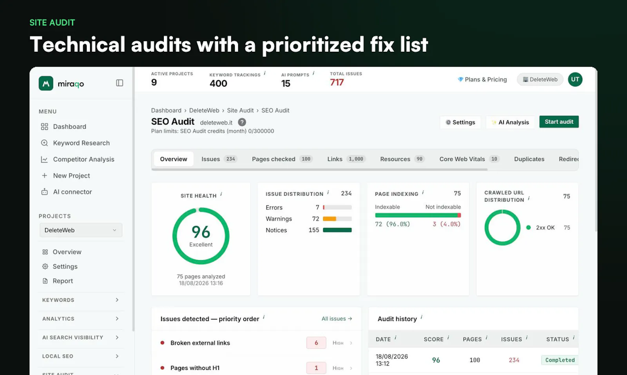This screenshot has height=375, width=627.
Task: Expand the Local SEO sidebar section
Action: [x=81, y=356]
